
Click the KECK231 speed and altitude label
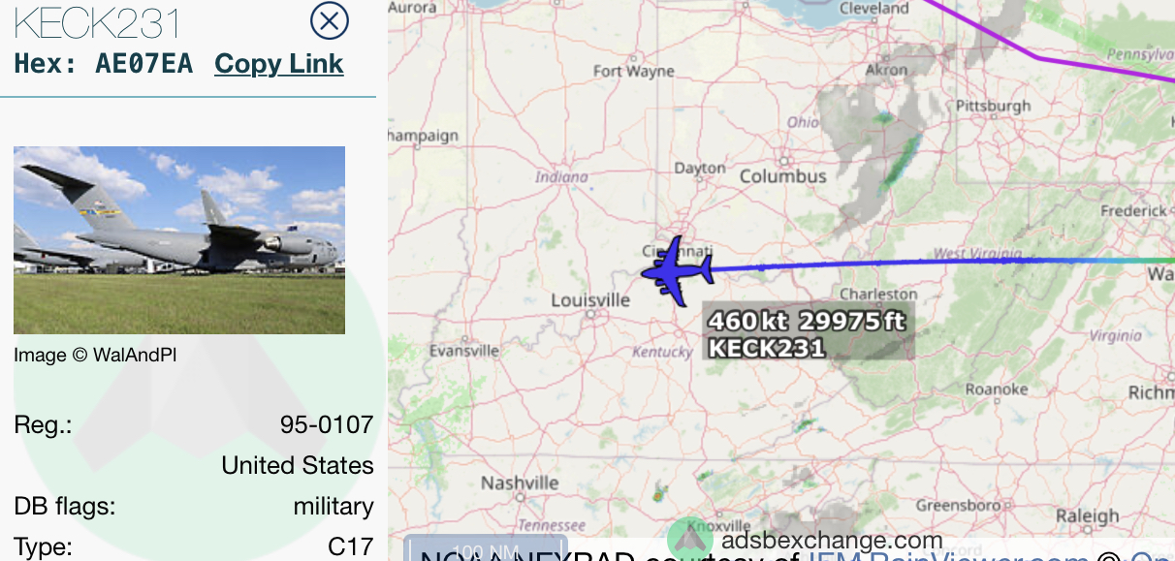point(809,334)
